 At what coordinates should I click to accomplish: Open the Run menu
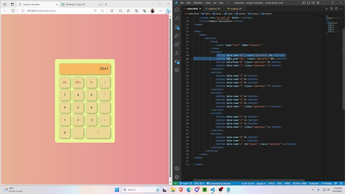point(221,3)
